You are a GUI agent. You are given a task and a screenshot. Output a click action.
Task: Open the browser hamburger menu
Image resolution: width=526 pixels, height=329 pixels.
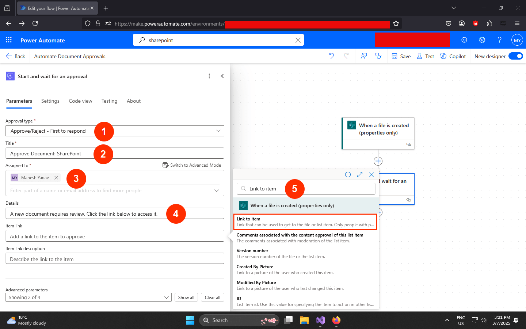coord(517,23)
